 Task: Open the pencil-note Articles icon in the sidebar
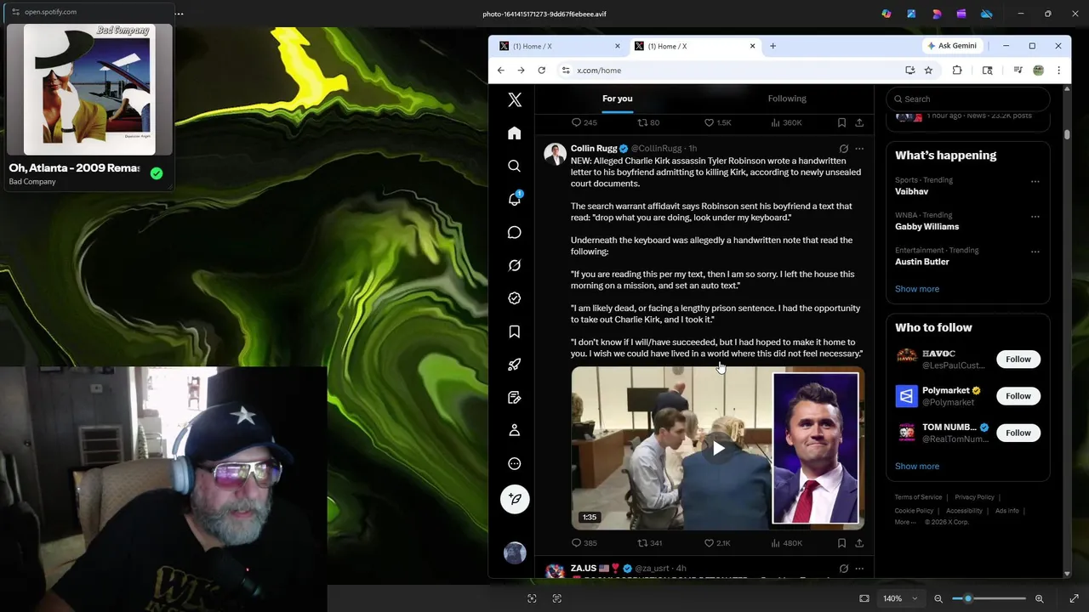pyautogui.click(x=515, y=398)
